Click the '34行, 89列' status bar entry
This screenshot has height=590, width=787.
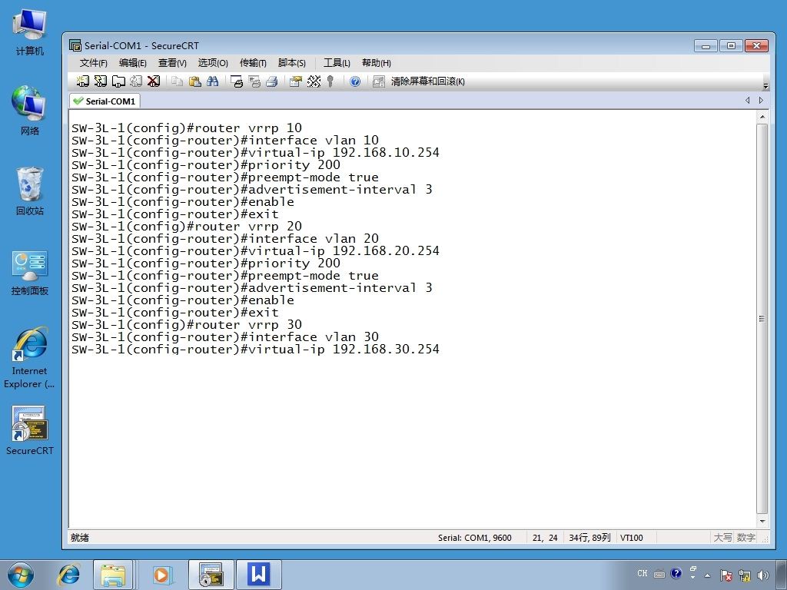click(589, 538)
